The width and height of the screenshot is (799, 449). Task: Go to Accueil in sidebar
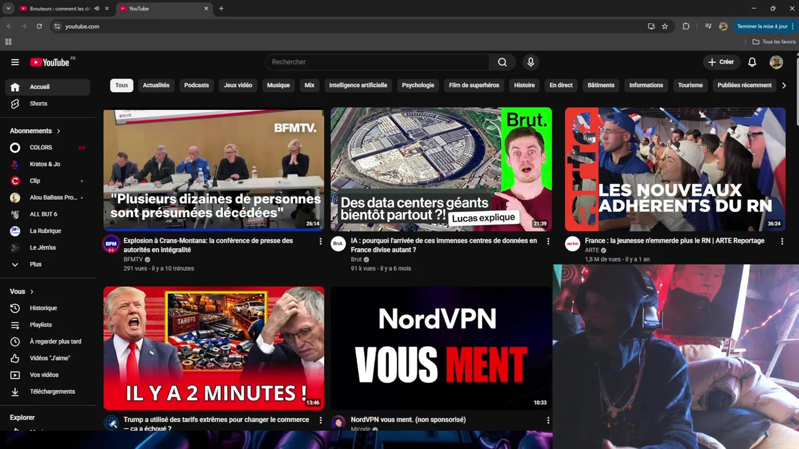(x=47, y=87)
